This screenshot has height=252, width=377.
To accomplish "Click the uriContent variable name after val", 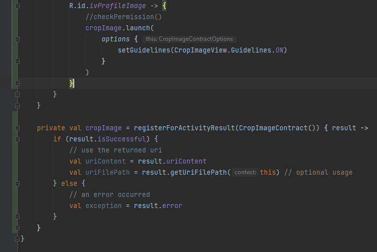I will click(x=106, y=161).
